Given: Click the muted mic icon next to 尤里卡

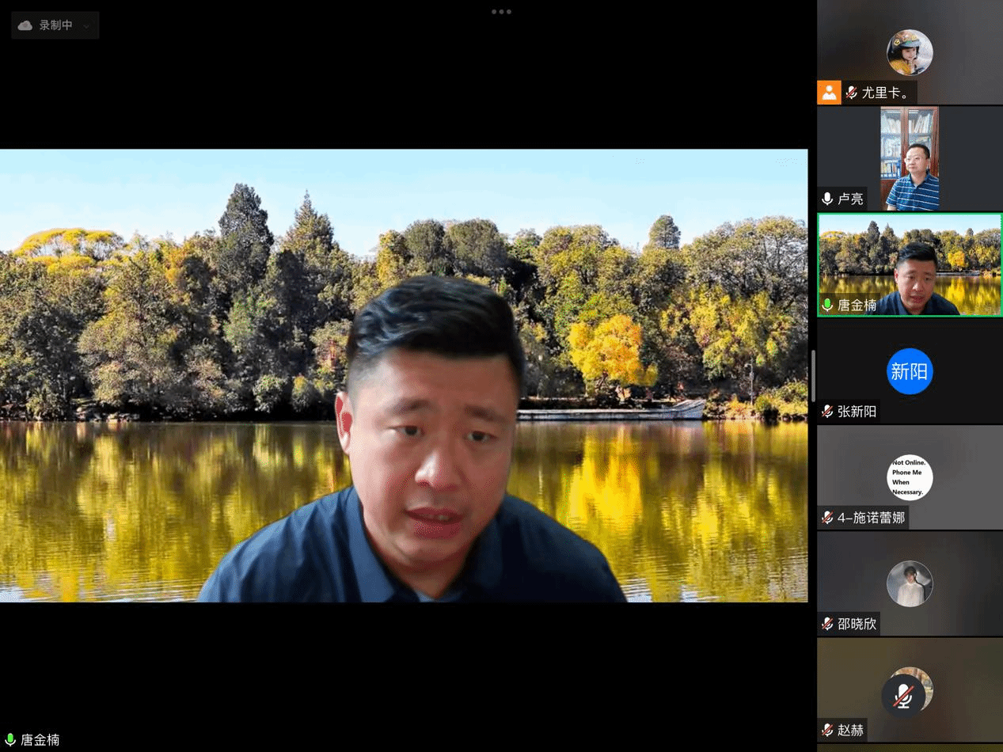Looking at the screenshot, I should (x=852, y=93).
